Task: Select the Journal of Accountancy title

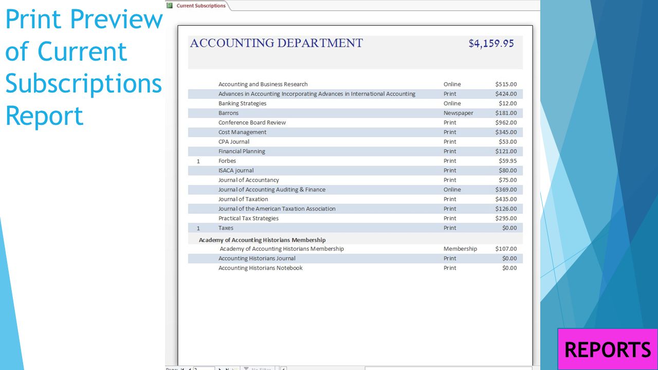Action: (x=248, y=180)
